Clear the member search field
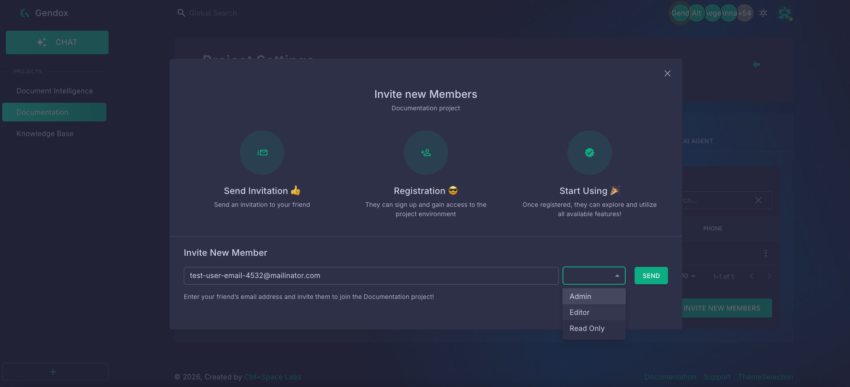850x387 pixels. click(x=758, y=201)
